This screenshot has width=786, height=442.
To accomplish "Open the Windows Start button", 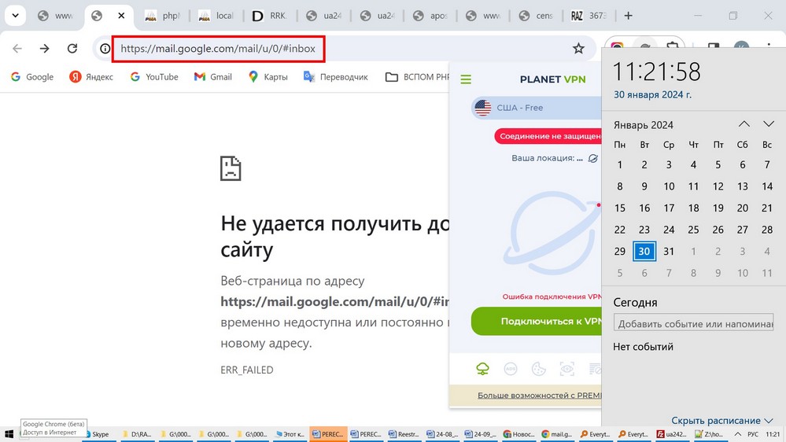I will pyautogui.click(x=9, y=434).
